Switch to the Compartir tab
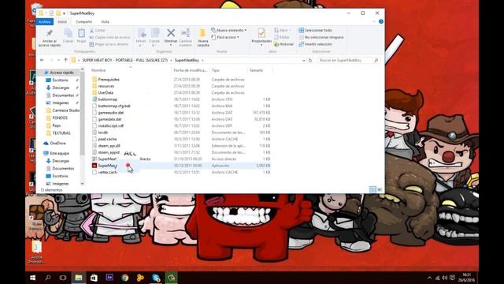Image resolution: width=504 pixels, height=284 pixels. click(84, 21)
